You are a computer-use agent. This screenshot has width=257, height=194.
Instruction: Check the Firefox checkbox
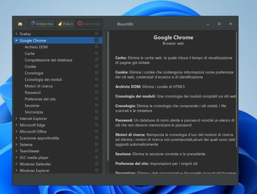pyautogui.click(x=96, y=34)
